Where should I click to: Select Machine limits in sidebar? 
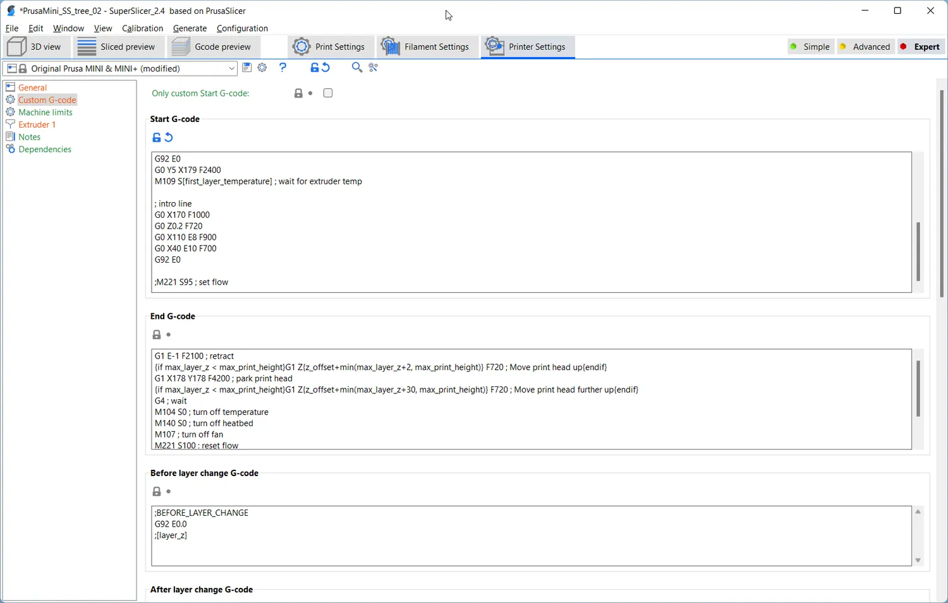coord(46,112)
